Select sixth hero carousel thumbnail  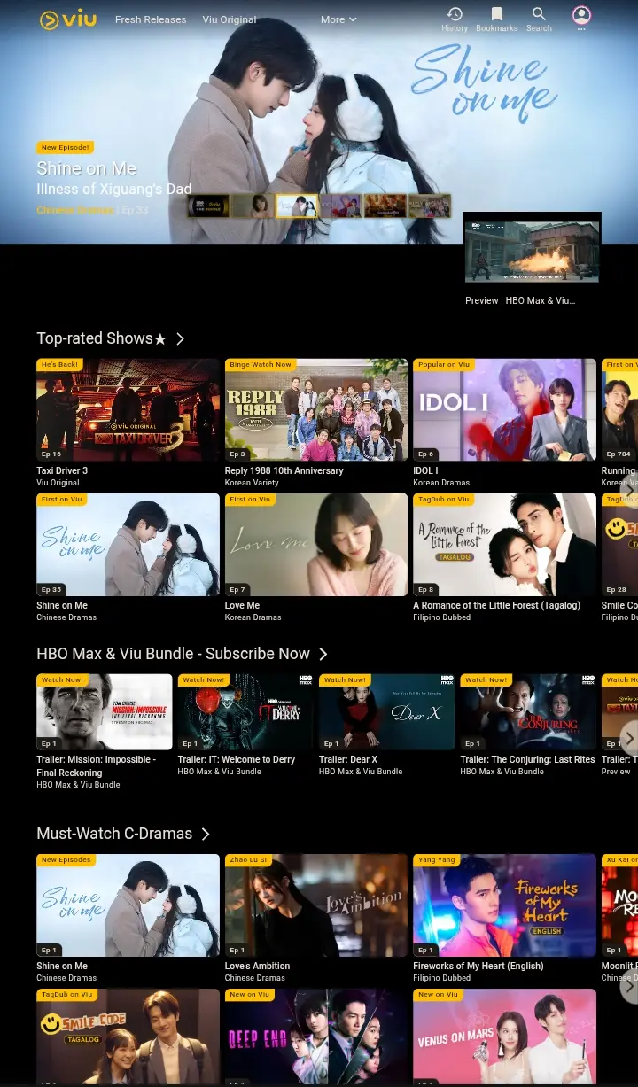[x=430, y=206]
